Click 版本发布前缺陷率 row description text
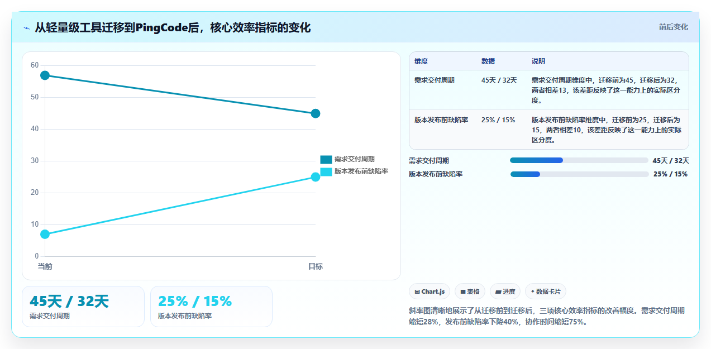Screen dimensions: 711x349 point(607,130)
